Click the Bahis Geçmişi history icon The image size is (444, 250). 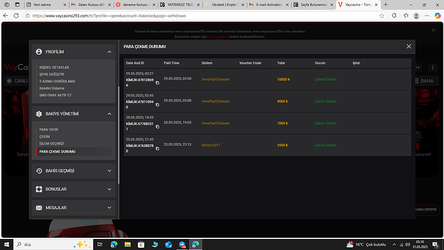[39, 171]
